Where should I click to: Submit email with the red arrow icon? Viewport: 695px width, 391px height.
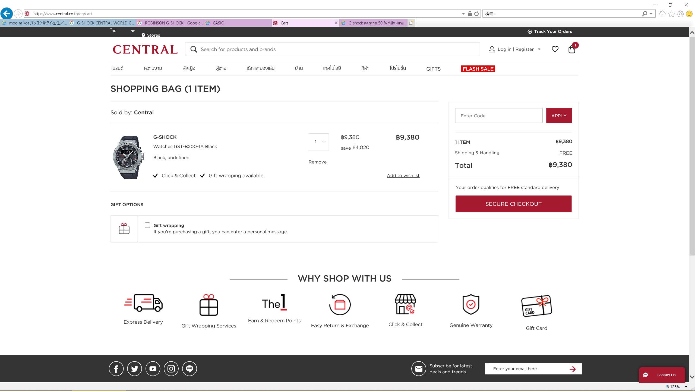(573, 369)
